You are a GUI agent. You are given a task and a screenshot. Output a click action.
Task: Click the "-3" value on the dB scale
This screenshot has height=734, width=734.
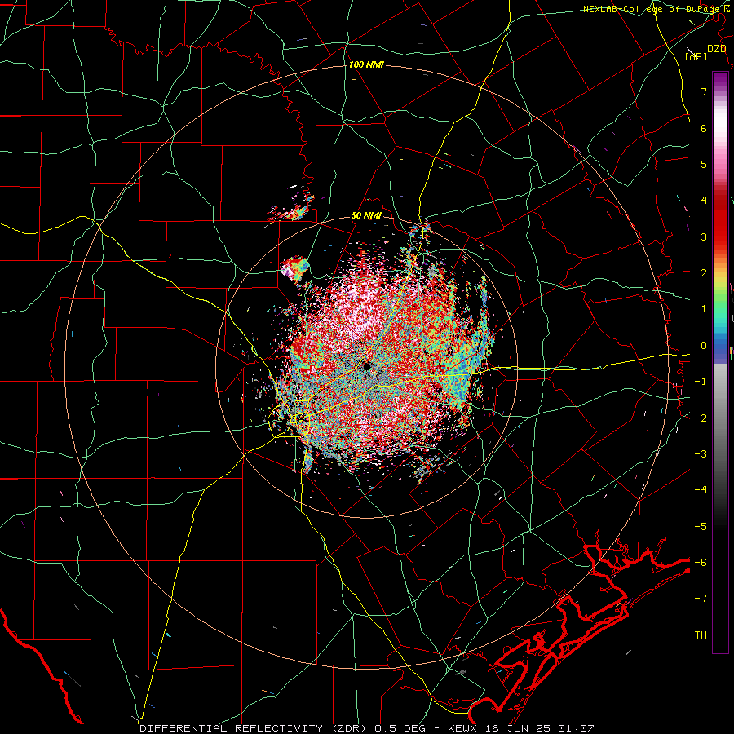[701, 453]
